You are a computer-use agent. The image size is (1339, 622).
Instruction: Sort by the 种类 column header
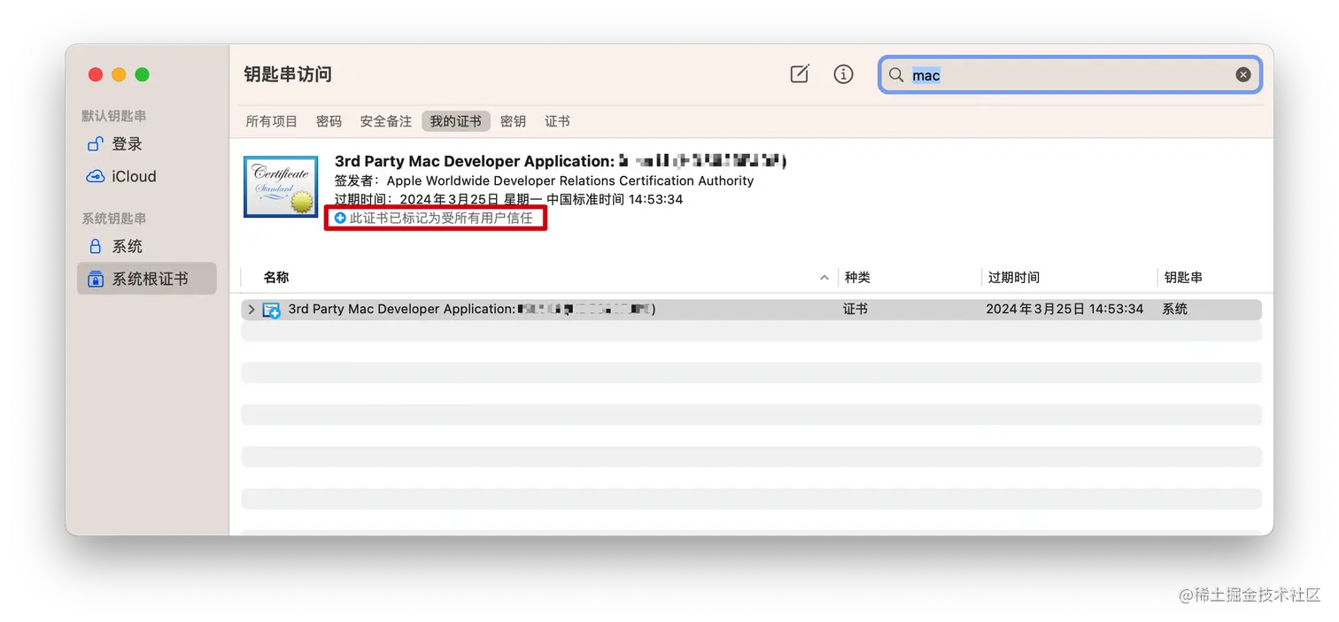857,278
